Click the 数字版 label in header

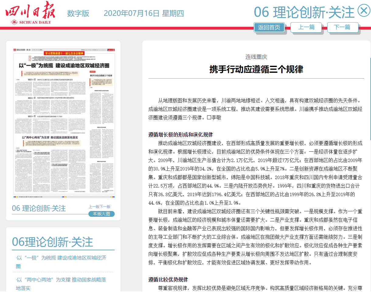(x=78, y=13)
